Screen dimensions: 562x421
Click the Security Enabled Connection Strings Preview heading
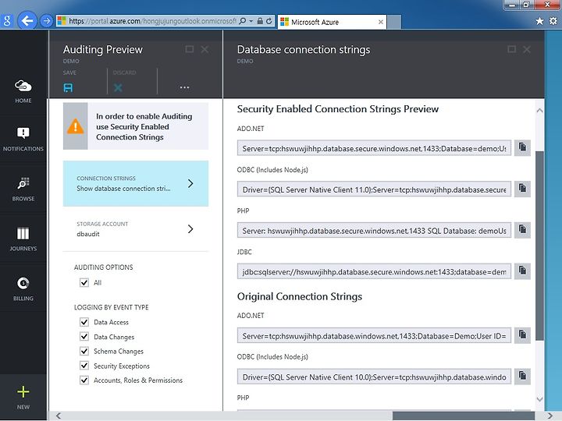click(x=338, y=109)
